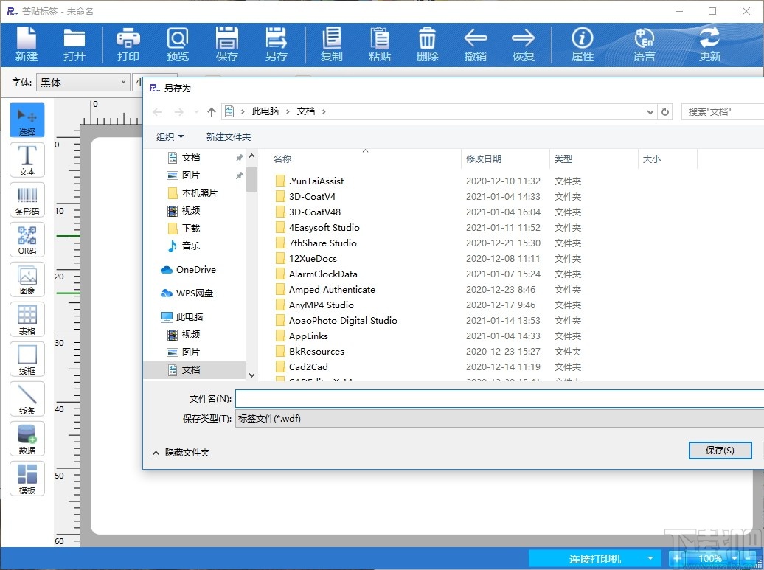Screen dimensions: 764x570
Task: Select the 图像 (Image) tool
Action: pyautogui.click(x=27, y=279)
